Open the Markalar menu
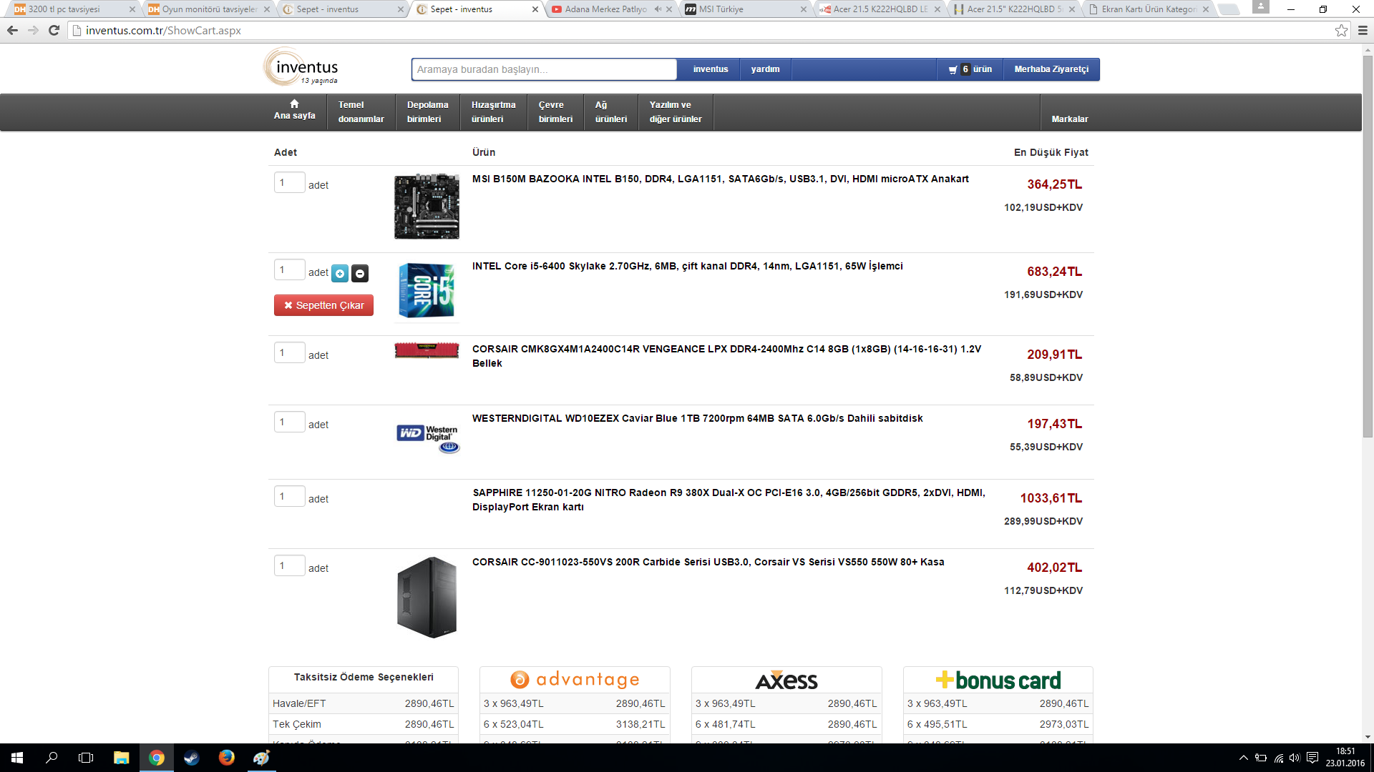Screen dimensions: 1374x772 pyautogui.click(x=1069, y=119)
